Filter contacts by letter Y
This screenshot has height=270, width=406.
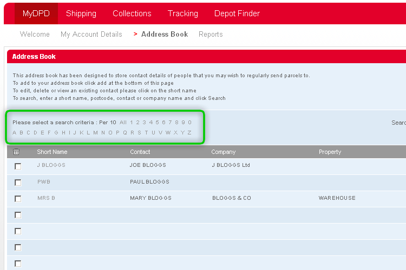point(182,133)
